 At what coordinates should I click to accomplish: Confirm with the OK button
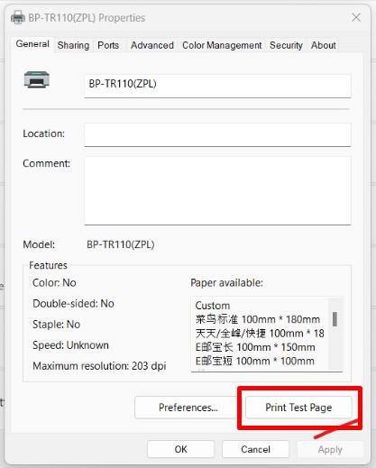point(180,449)
